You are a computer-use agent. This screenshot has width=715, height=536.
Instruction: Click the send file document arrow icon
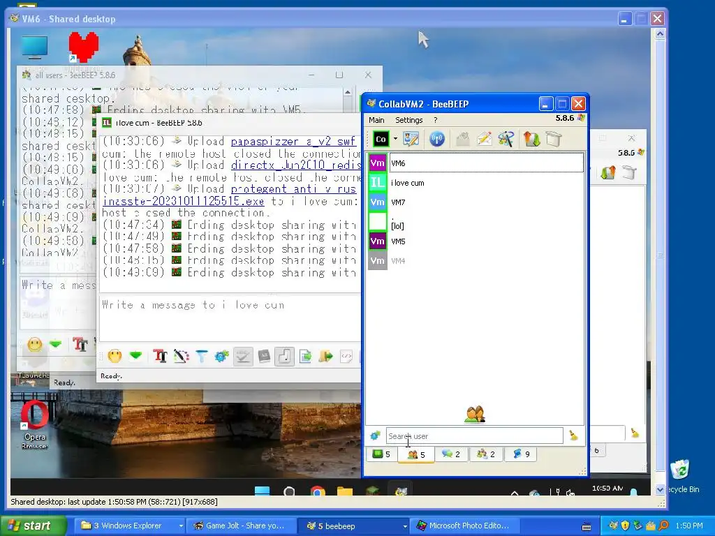(305, 356)
